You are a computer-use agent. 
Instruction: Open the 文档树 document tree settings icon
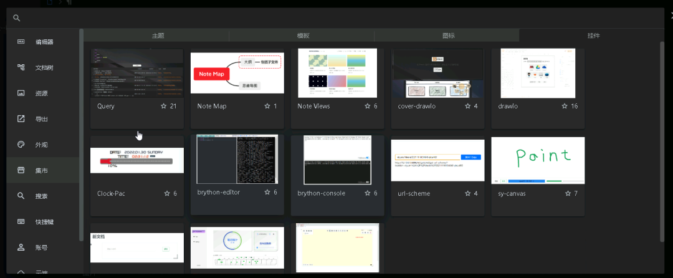point(21,67)
